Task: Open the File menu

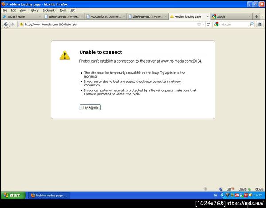Action: click(x=5, y=10)
